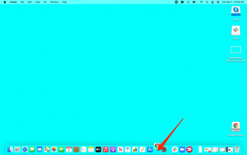Open Launchpad from the Dock
The height and width of the screenshot is (155, 247).
pyautogui.click(x=18, y=149)
